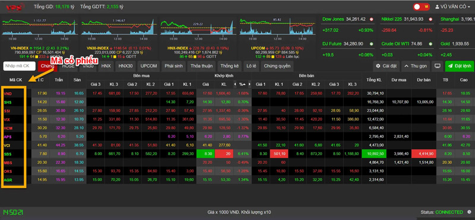Switch to the HNX tab
475x220 pixels.
pos(106,66)
